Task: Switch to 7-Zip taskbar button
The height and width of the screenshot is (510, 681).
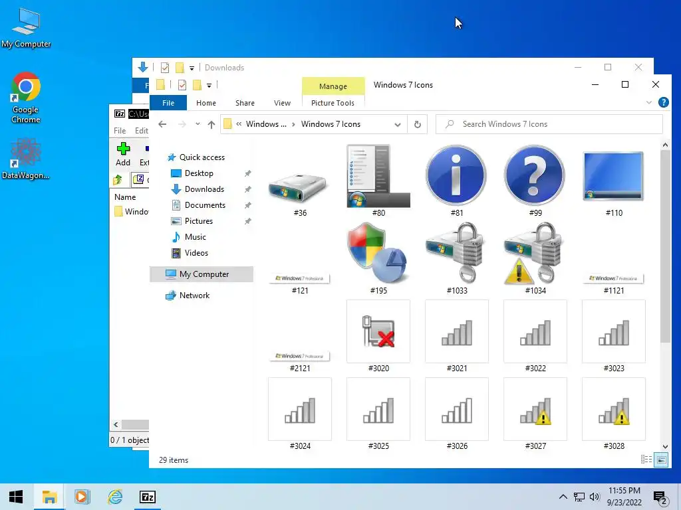Action: pos(148,497)
